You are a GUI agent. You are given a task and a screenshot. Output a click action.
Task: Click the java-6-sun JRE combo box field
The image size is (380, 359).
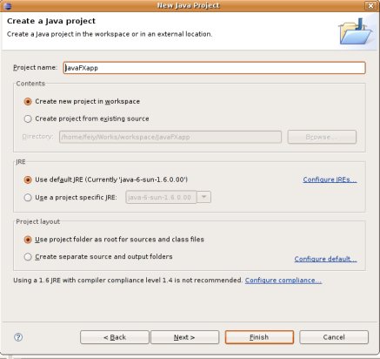(x=161, y=197)
